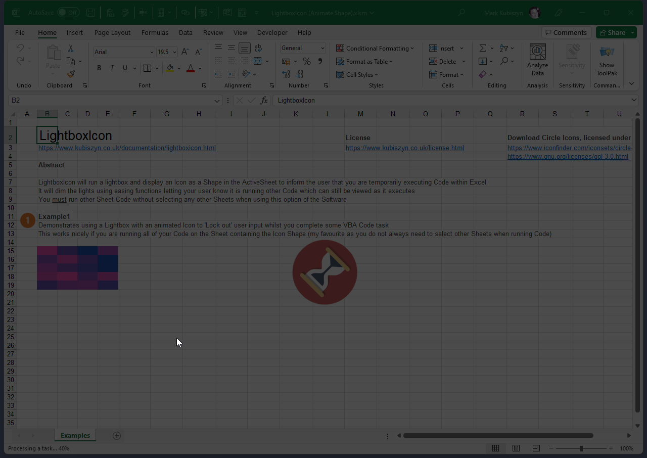Click the zoom slider handle
This screenshot has width=647, height=458.
[581, 448]
